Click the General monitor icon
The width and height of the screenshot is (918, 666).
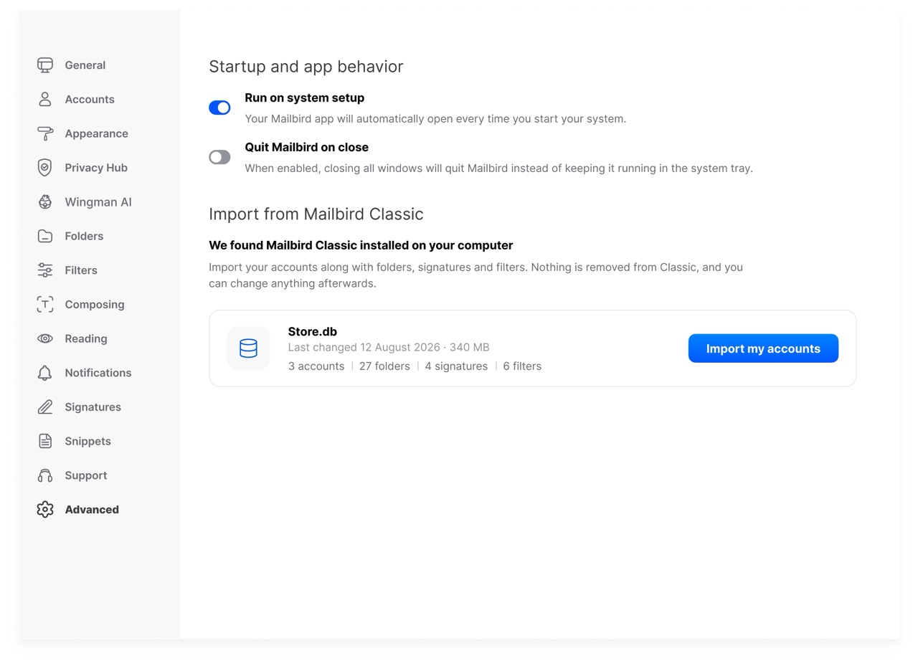point(45,65)
